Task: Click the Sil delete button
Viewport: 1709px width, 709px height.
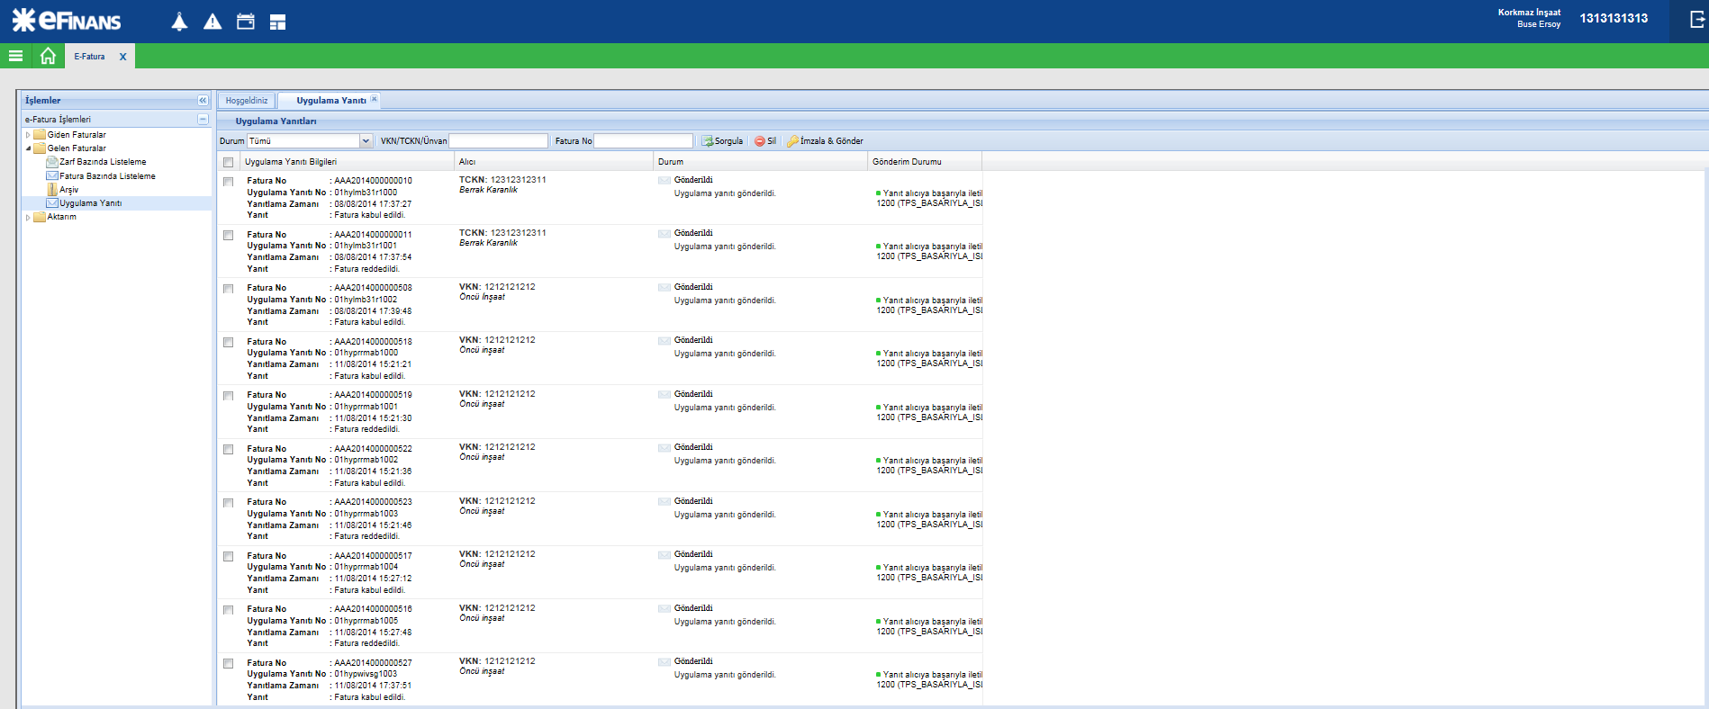Action: (x=765, y=141)
